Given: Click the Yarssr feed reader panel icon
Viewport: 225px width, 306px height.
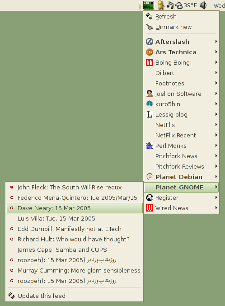Looking at the screenshot, I should click(149, 5).
